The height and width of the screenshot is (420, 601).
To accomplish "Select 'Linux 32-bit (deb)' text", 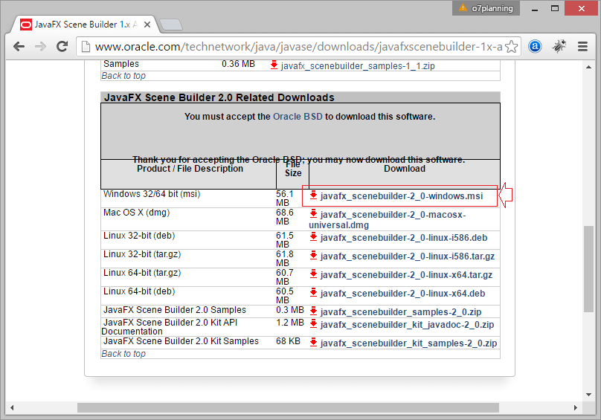I will (139, 236).
